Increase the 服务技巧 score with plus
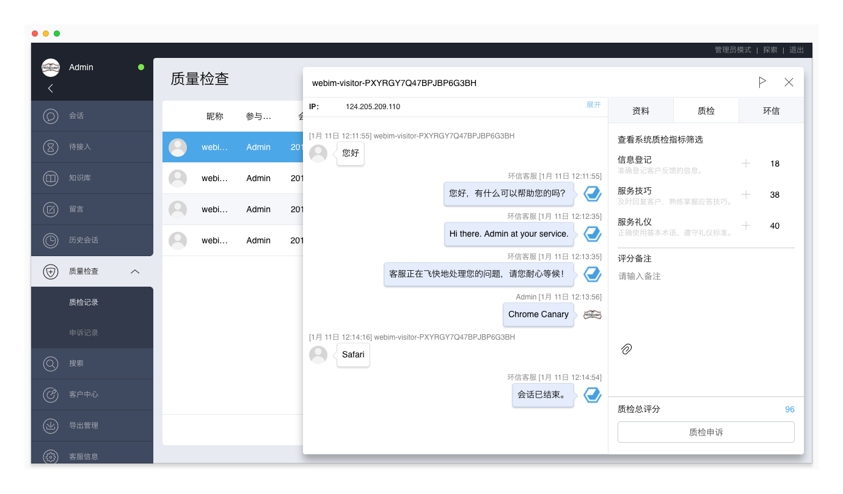Image resolution: width=843 pixels, height=494 pixels. pos(746,195)
